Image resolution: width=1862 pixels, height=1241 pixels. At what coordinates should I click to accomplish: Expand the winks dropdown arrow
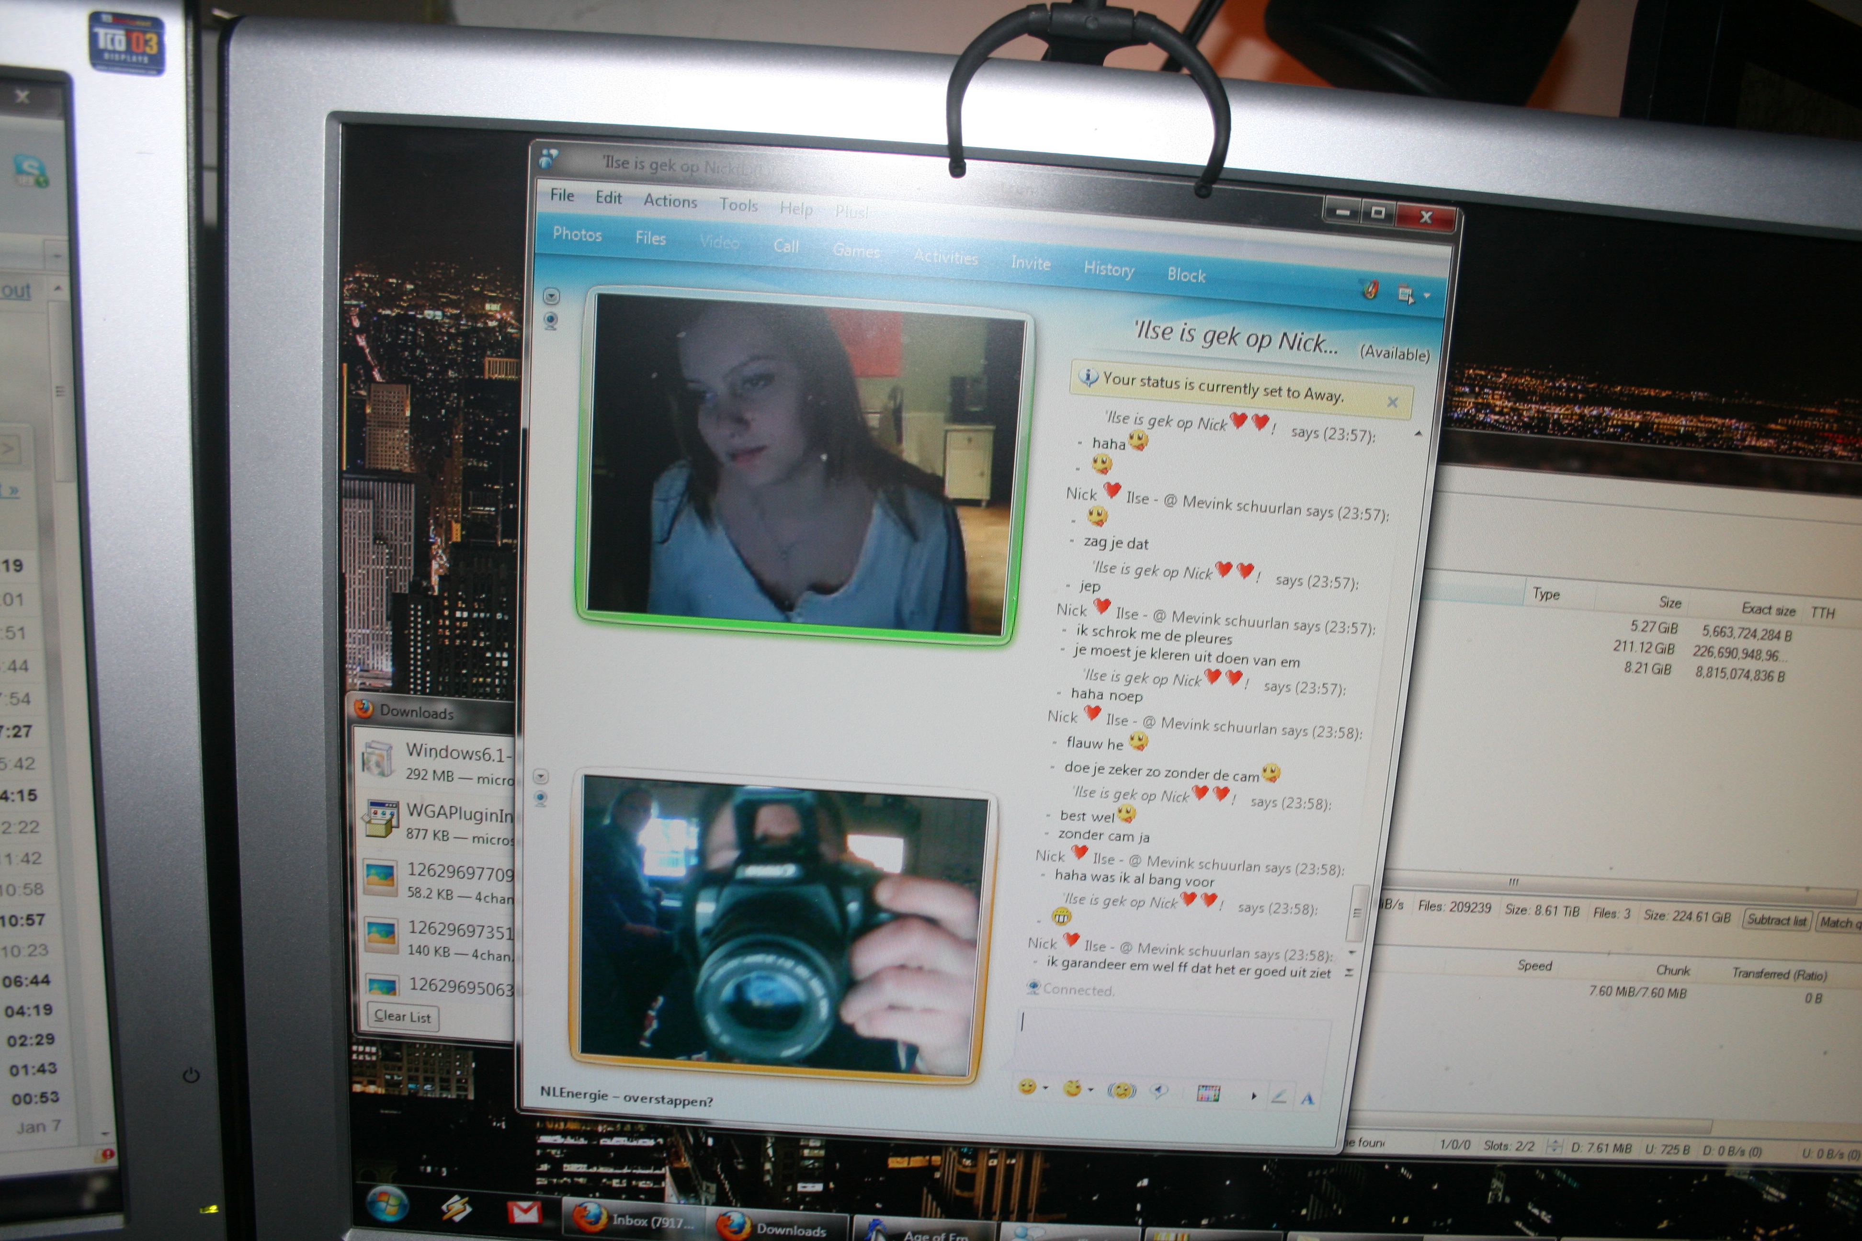tap(1091, 1090)
